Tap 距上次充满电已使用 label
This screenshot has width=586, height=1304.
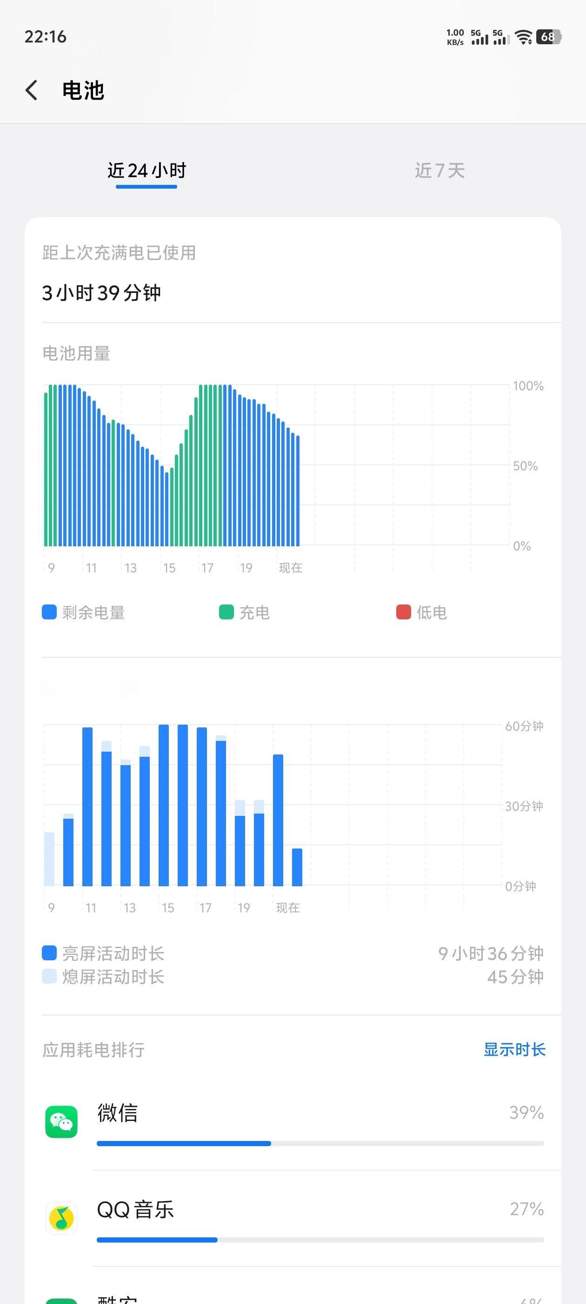pos(119,252)
